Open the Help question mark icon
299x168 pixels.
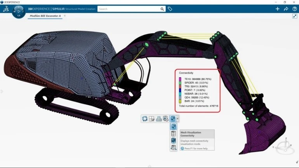pos(294,9)
